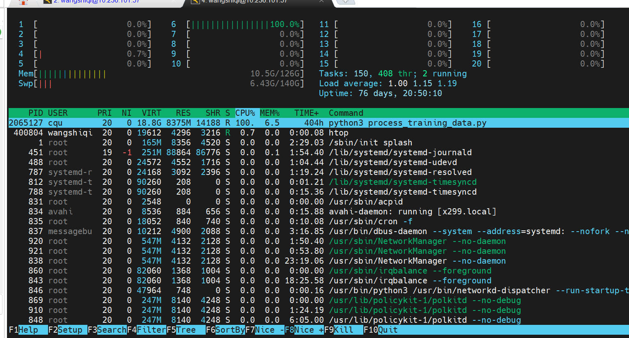Viewport: 629px width, 338px height.
Task: Select polkitd row with PID 848
Action: tap(319, 320)
